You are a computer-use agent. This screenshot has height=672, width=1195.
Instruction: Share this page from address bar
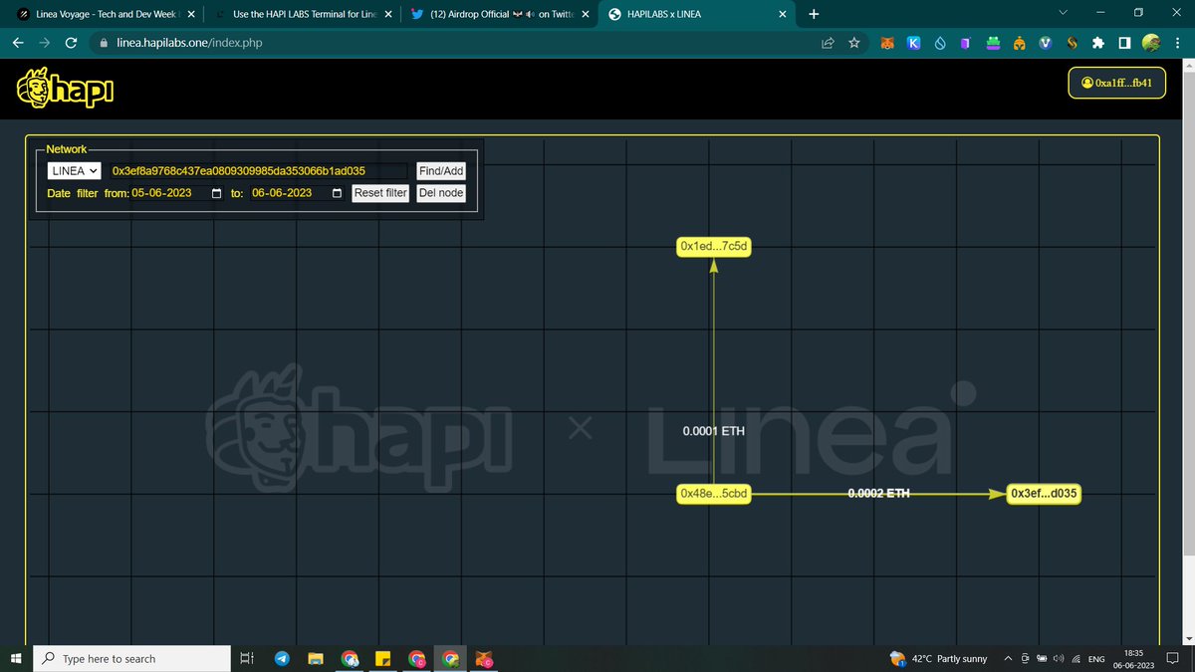[x=828, y=44]
